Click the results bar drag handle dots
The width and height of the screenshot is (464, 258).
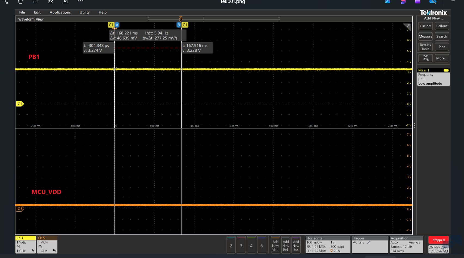415,125
